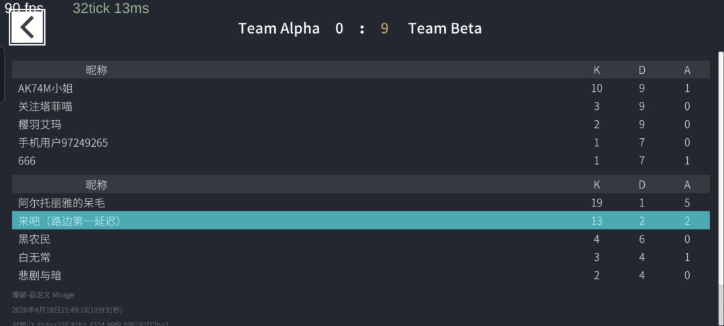This screenshot has height=326, width=724.
Task: Click the A column header of second team
Action: pyautogui.click(x=687, y=184)
